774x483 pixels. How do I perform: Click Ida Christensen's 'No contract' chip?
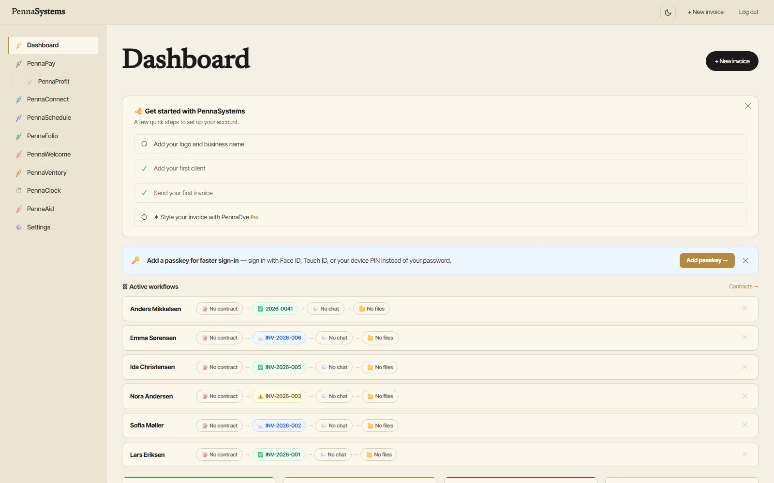220,368
